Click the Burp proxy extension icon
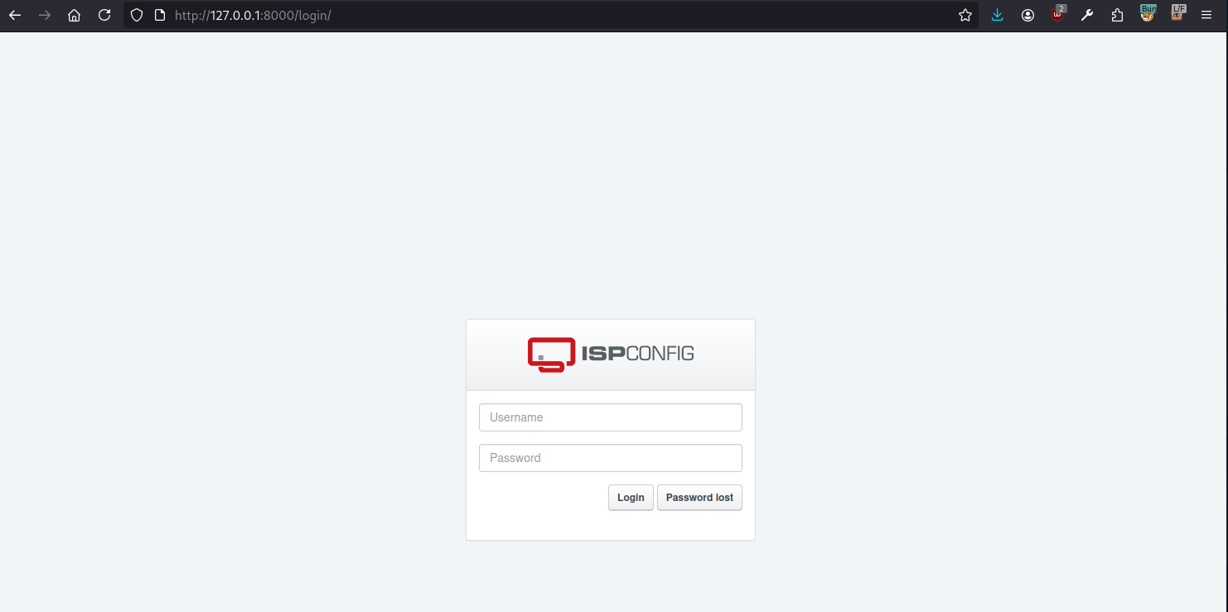 [x=1148, y=14]
